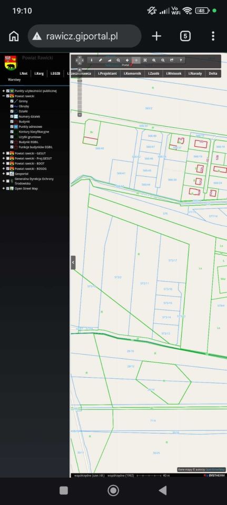Screen dimensions: 227x505
Task: Open a new browser tab
Action: [x=156, y=36]
